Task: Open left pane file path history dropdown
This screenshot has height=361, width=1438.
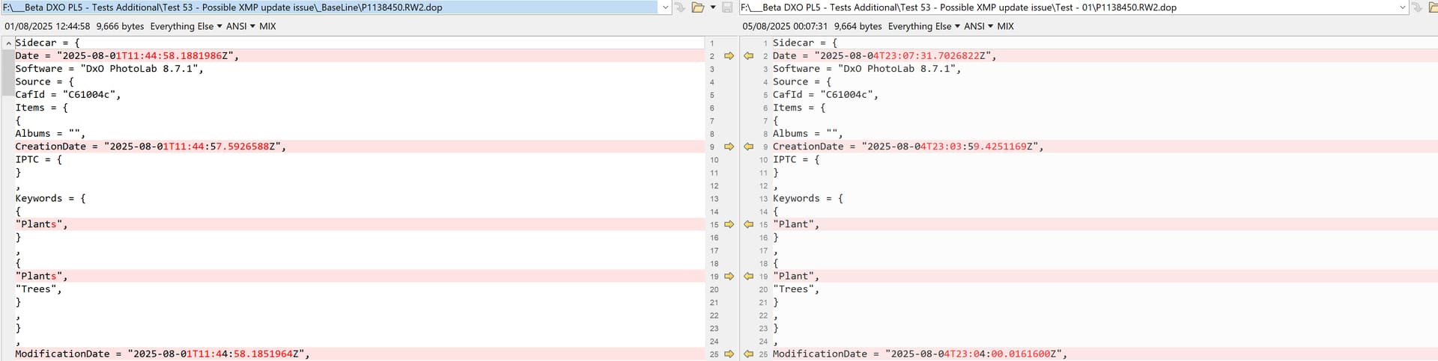Action: pyautogui.click(x=665, y=7)
